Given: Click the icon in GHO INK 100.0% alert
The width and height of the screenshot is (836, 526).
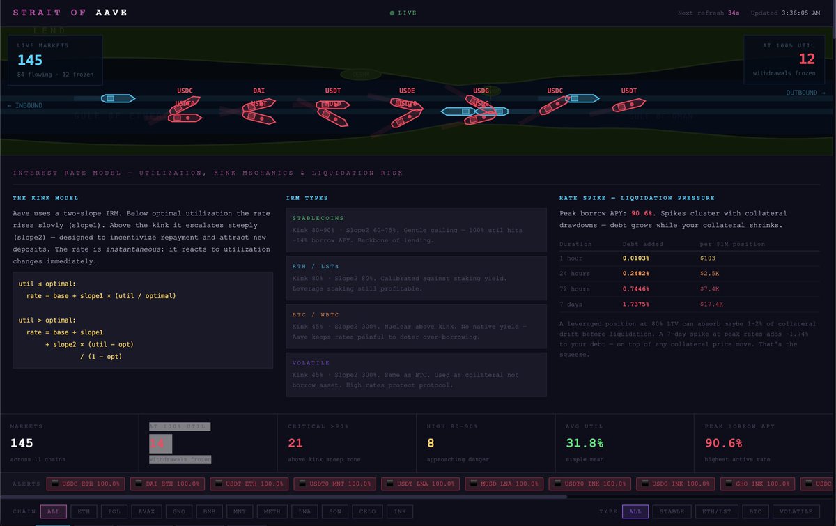Looking at the screenshot, I should tap(729, 484).
